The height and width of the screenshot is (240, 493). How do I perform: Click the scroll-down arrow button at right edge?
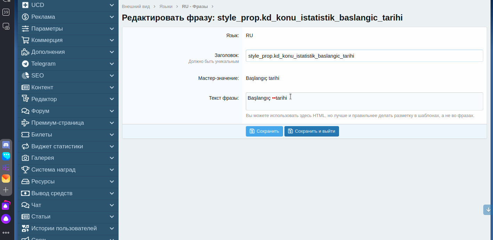pos(488,210)
